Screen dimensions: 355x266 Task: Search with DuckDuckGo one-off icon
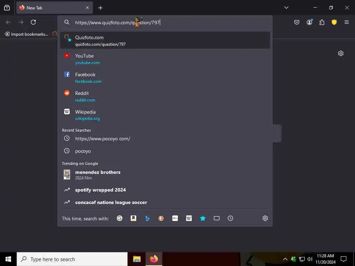pyautogui.click(x=161, y=218)
